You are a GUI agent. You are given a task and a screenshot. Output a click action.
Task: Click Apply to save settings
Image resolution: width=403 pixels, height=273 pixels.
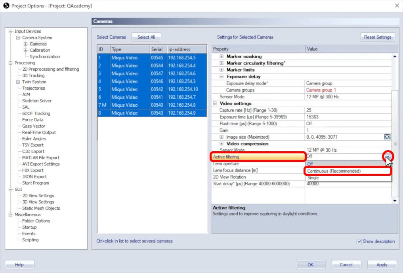pyautogui.click(x=382, y=265)
